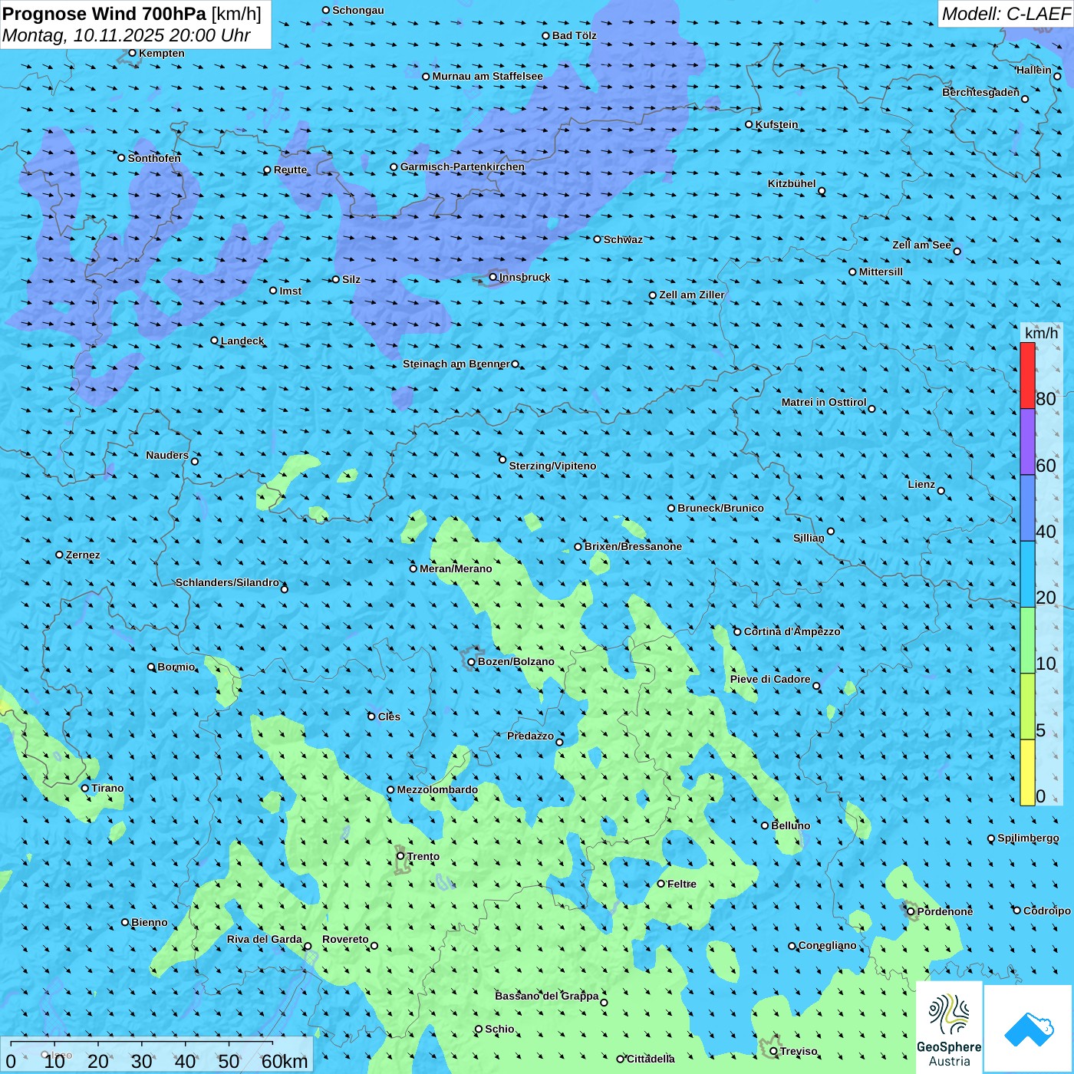
Task: Click the 'Steinach am Brenner' label
Action: coord(456,364)
